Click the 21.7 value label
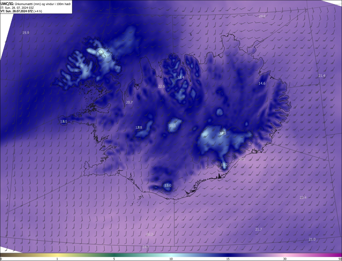 click(x=259, y=229)
